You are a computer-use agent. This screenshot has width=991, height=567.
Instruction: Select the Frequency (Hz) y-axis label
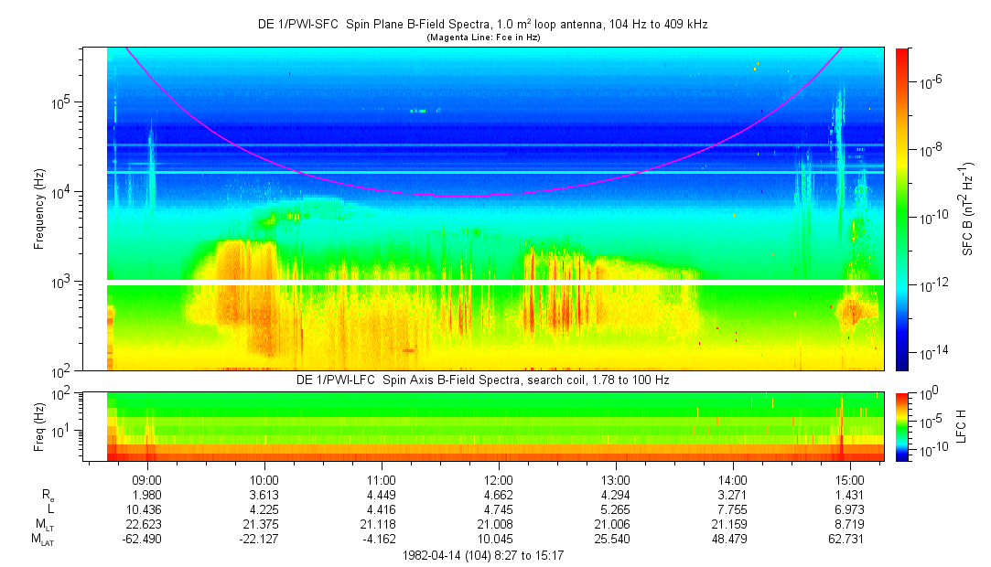click(x=39, y=209)
